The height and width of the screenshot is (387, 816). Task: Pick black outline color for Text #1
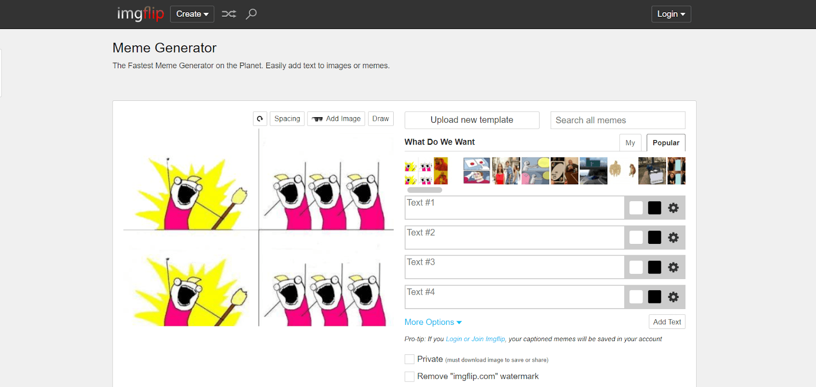tap(654, 208)
